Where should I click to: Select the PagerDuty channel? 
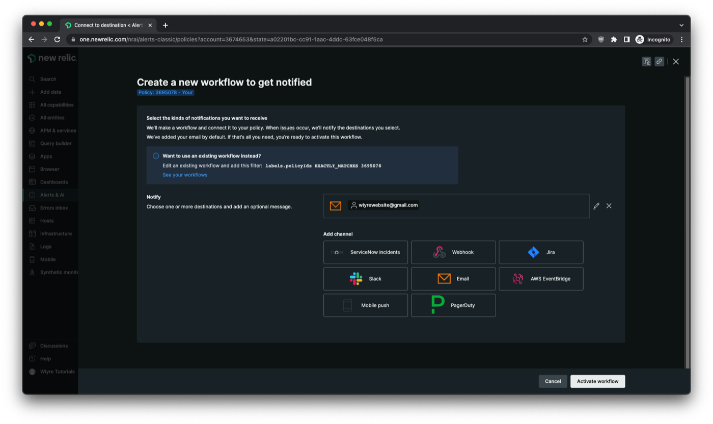tap(453, 305)
